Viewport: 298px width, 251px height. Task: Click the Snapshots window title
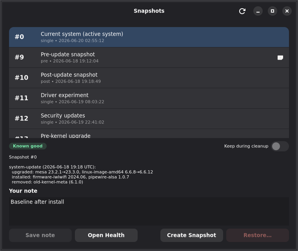tap(149, 11)
